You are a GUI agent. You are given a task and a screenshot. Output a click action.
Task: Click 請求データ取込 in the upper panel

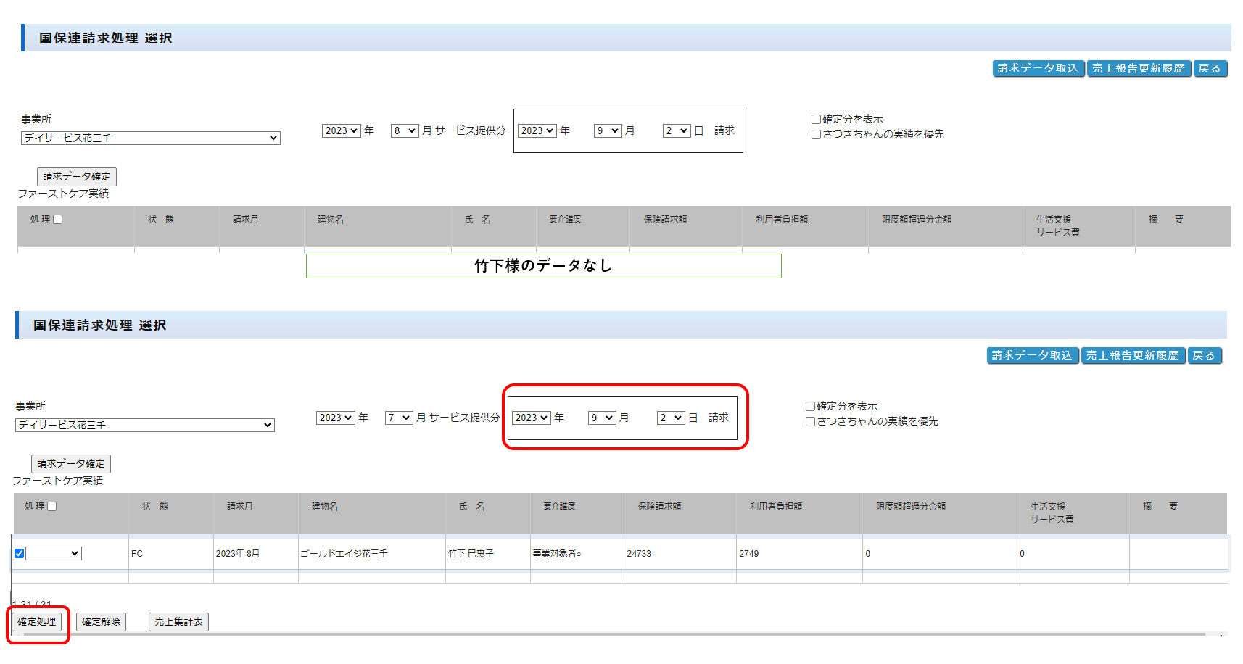point(1038,69)
